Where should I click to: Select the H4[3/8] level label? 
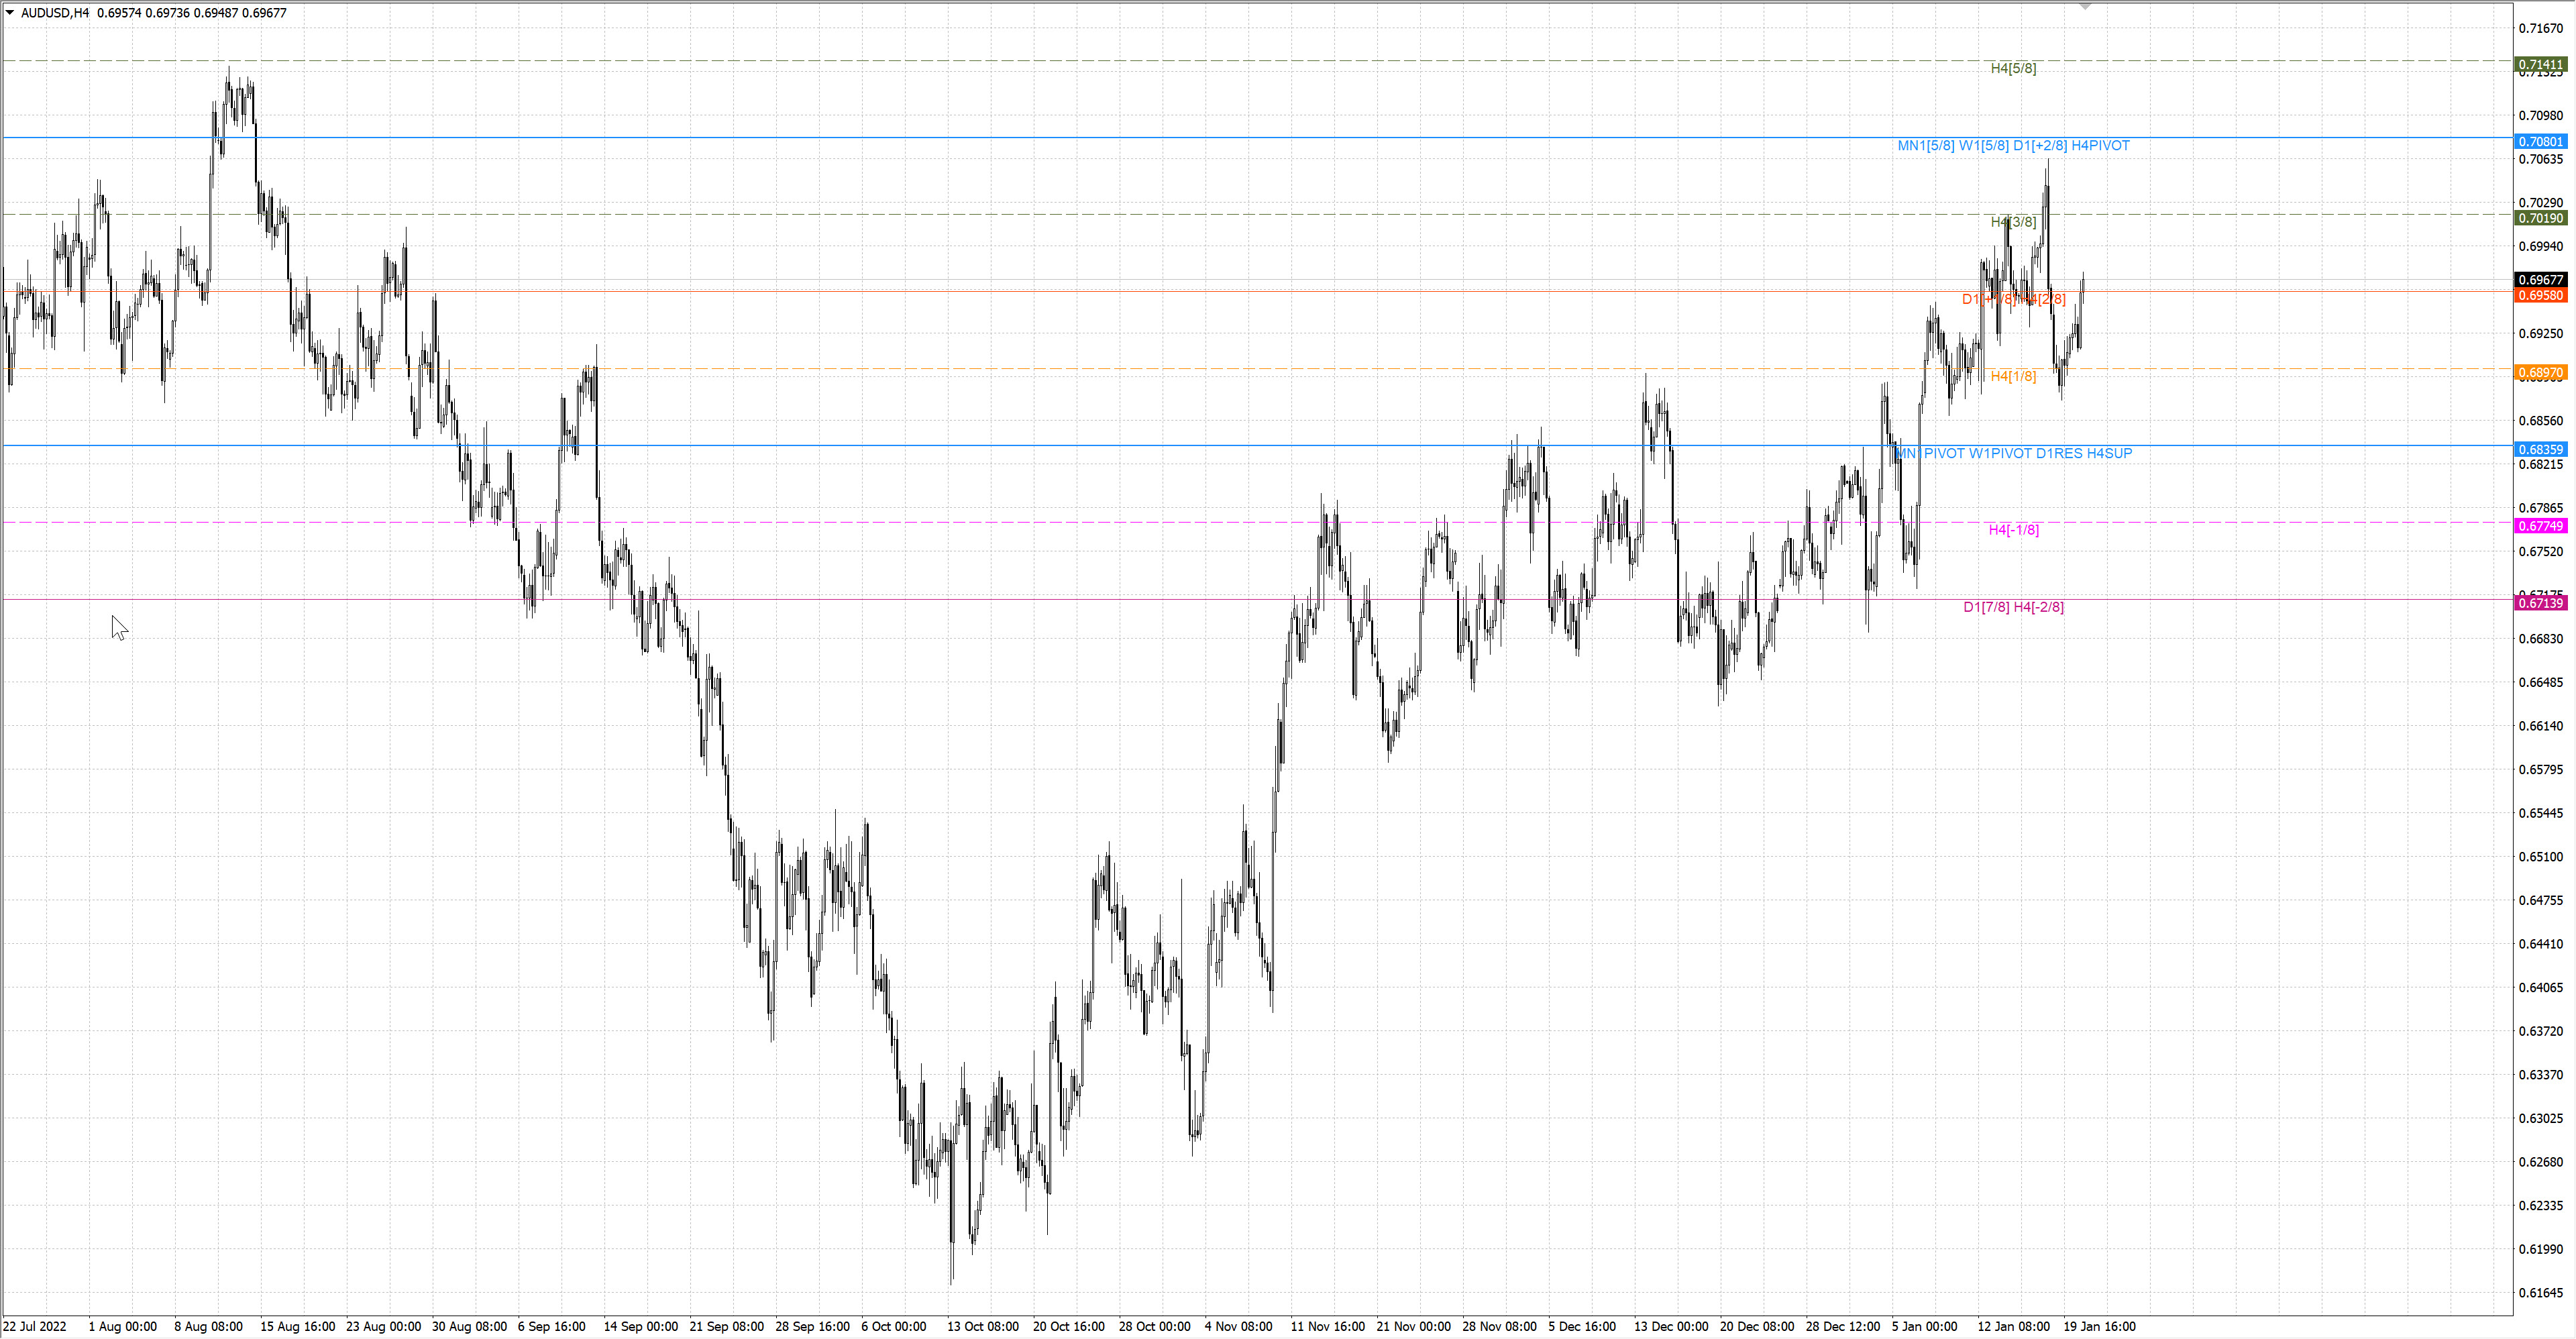[x=2013, y=222]
